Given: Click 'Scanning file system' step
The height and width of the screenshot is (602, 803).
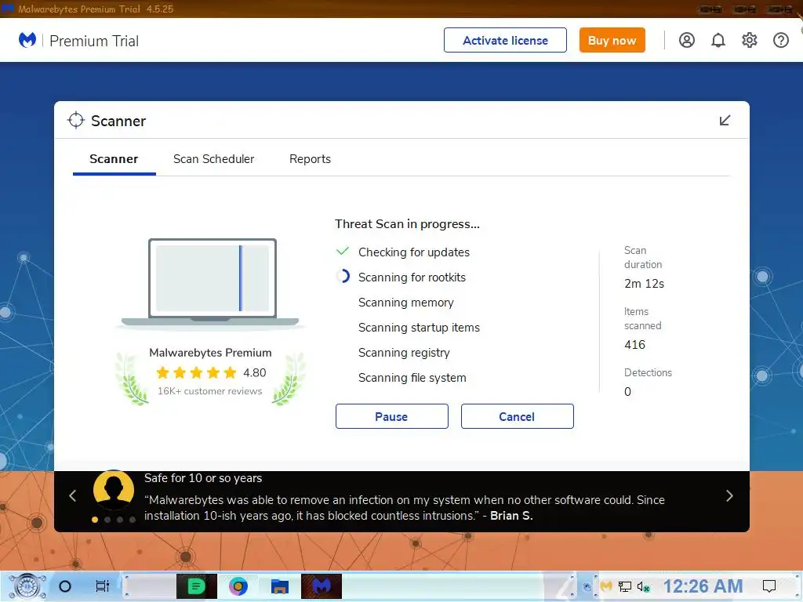Looking at the screenshot, I should (412, 378).
